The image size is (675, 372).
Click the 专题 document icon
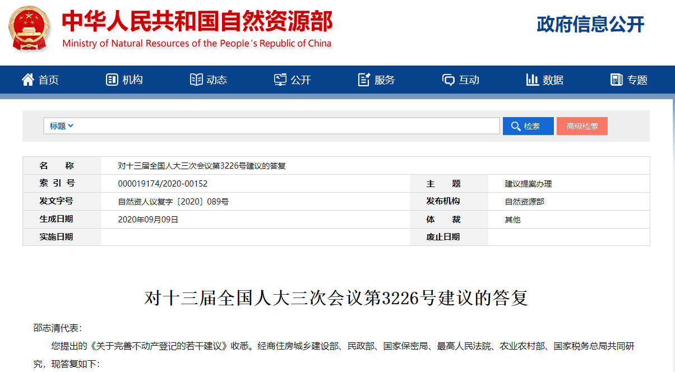pyautogui.click(x=616, y=80)
